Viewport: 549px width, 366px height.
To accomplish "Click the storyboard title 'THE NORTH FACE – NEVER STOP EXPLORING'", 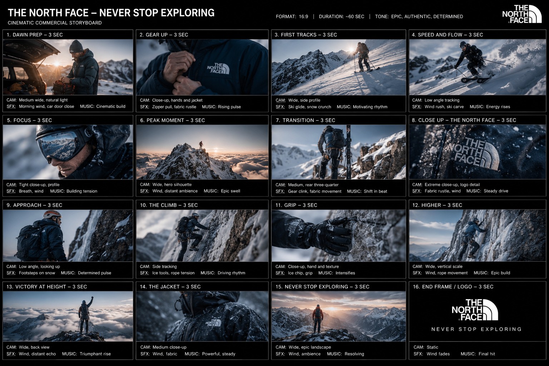I will pos(111,13).
